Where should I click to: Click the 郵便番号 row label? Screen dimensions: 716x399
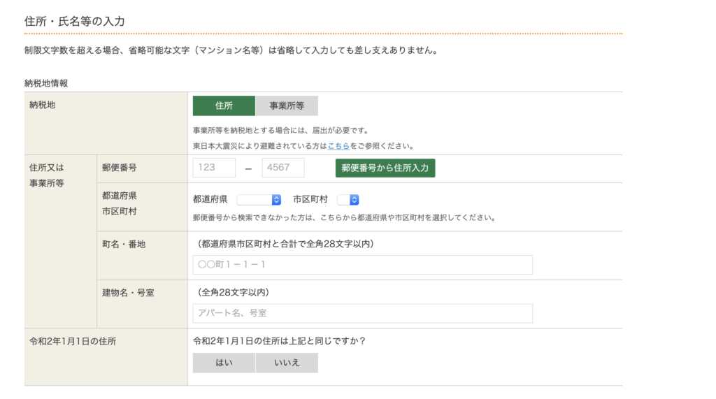[x=119, y=168]
